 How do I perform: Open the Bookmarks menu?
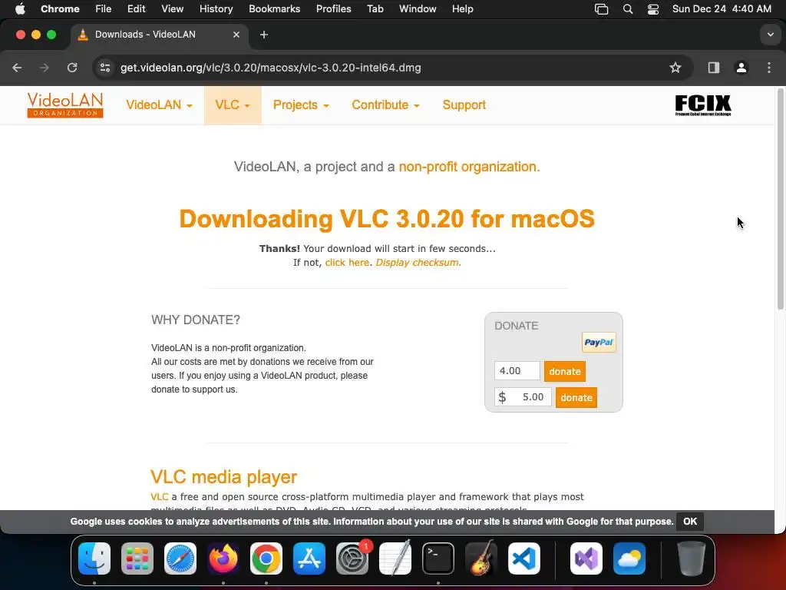[274, 9]
